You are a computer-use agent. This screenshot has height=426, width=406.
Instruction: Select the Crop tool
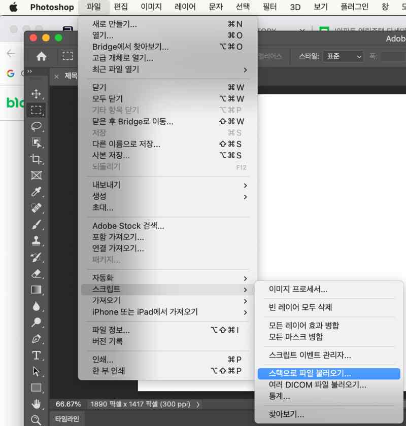point(36,159)
